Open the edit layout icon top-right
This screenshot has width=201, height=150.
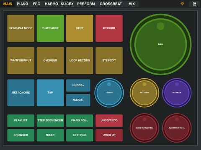[x=195, y=4]
